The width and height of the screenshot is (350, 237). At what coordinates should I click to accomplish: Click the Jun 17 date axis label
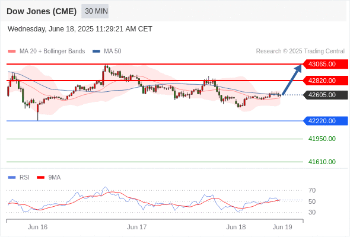137,227
